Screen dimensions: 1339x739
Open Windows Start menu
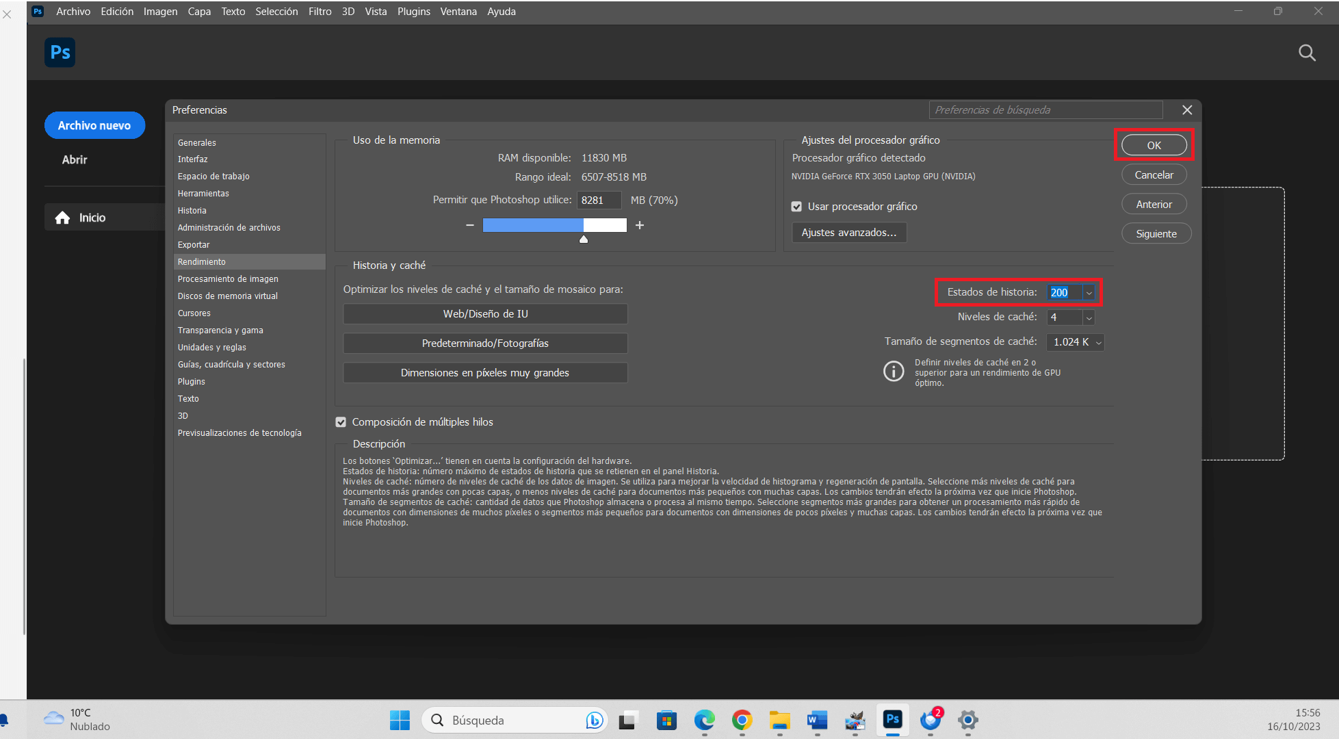click(400, 720)
